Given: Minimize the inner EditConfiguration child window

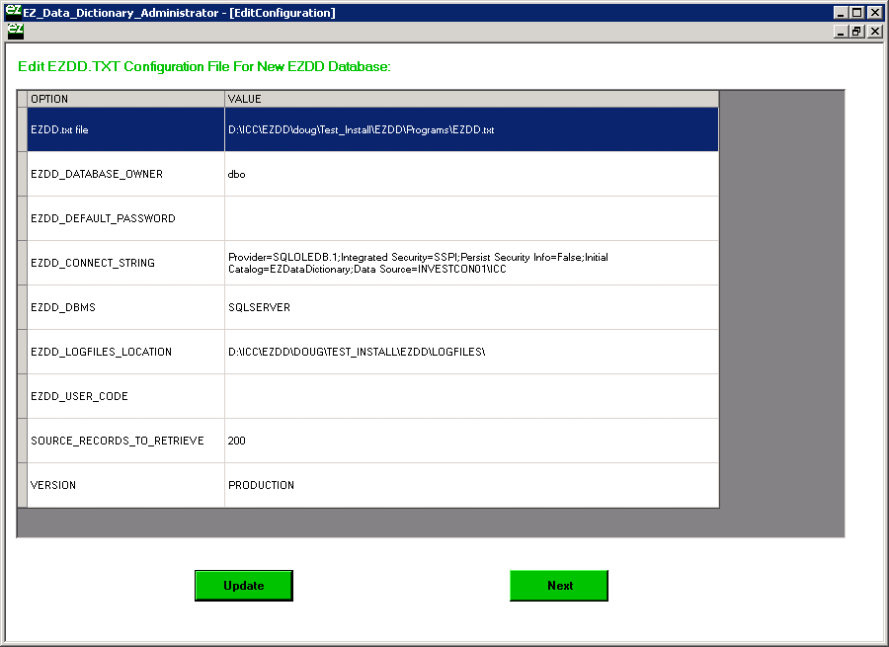Looking at the screenshot, I should point(842,32).
